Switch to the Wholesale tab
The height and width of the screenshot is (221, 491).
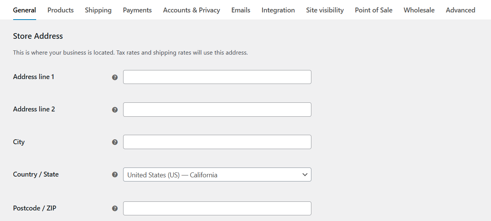pos(419,10)
